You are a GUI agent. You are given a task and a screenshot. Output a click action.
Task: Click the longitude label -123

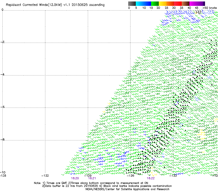pyautogui.click(x=173, y=176)
